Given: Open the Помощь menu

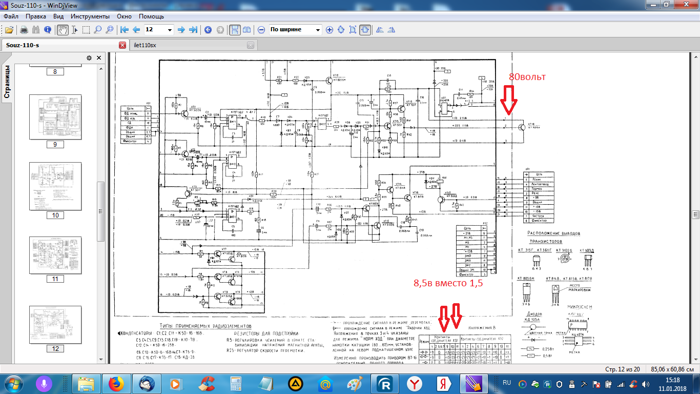Looking at the screenshot, I should (151, 16).
